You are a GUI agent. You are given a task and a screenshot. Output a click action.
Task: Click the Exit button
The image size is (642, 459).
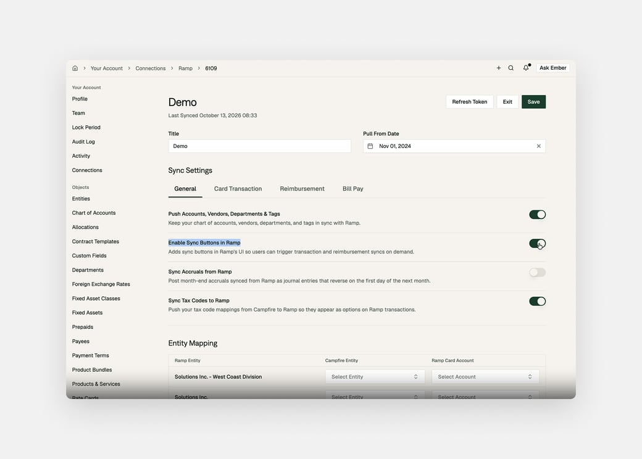coord(507,102)
